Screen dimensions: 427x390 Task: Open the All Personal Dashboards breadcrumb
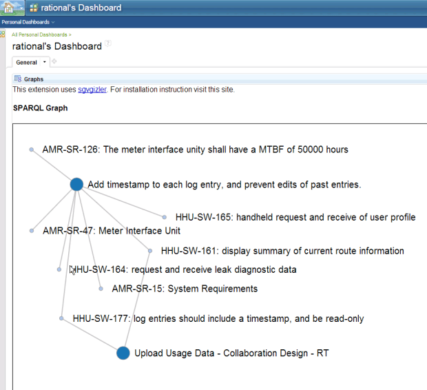[39, 34]
